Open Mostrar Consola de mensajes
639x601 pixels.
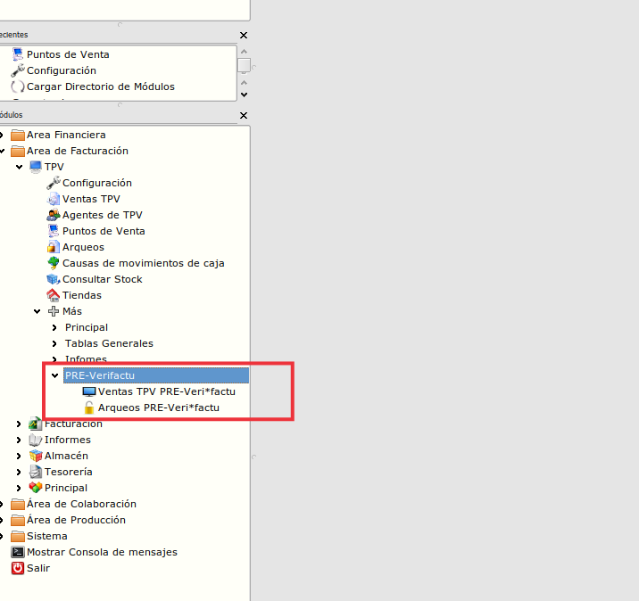pos(101,552)
